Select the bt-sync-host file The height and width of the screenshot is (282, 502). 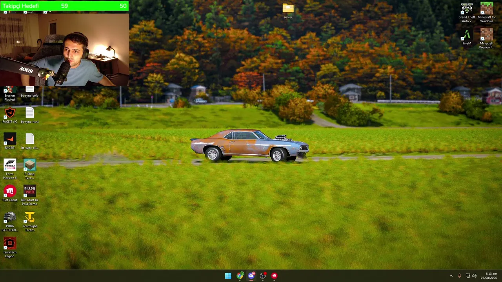coord(29,116)
